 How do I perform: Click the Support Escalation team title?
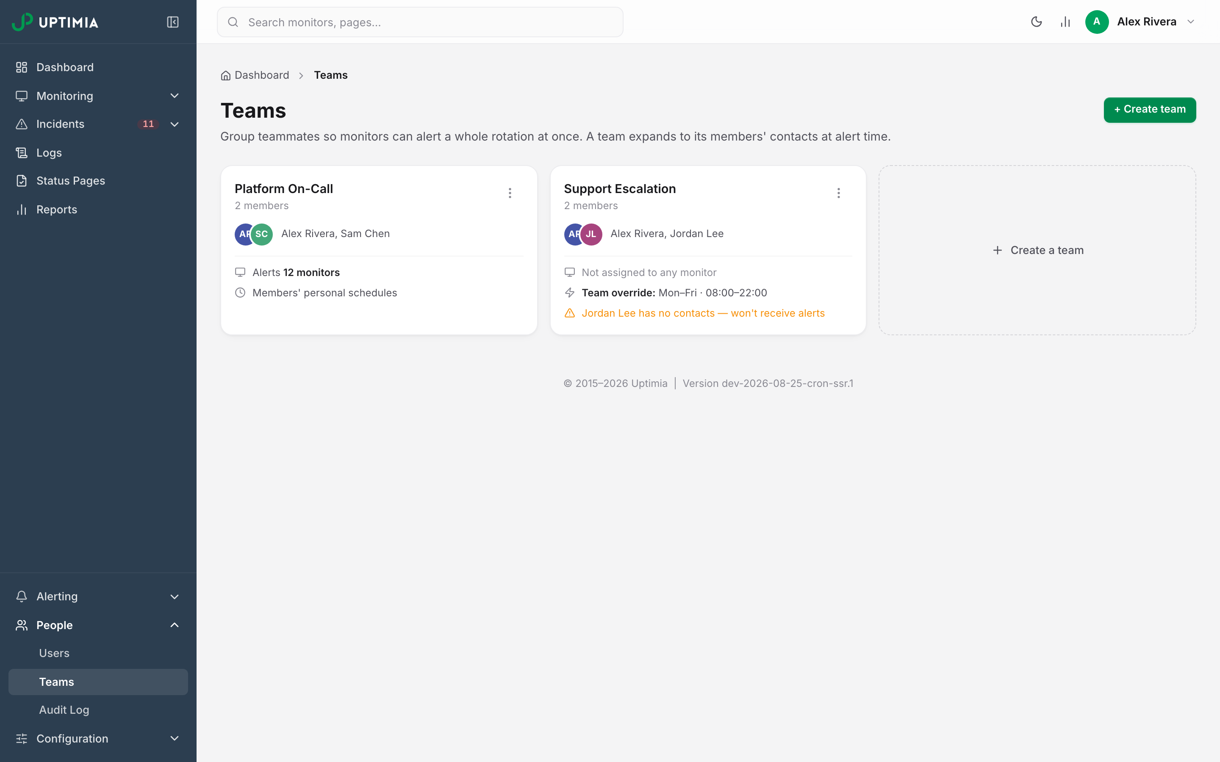click(620, 188)
